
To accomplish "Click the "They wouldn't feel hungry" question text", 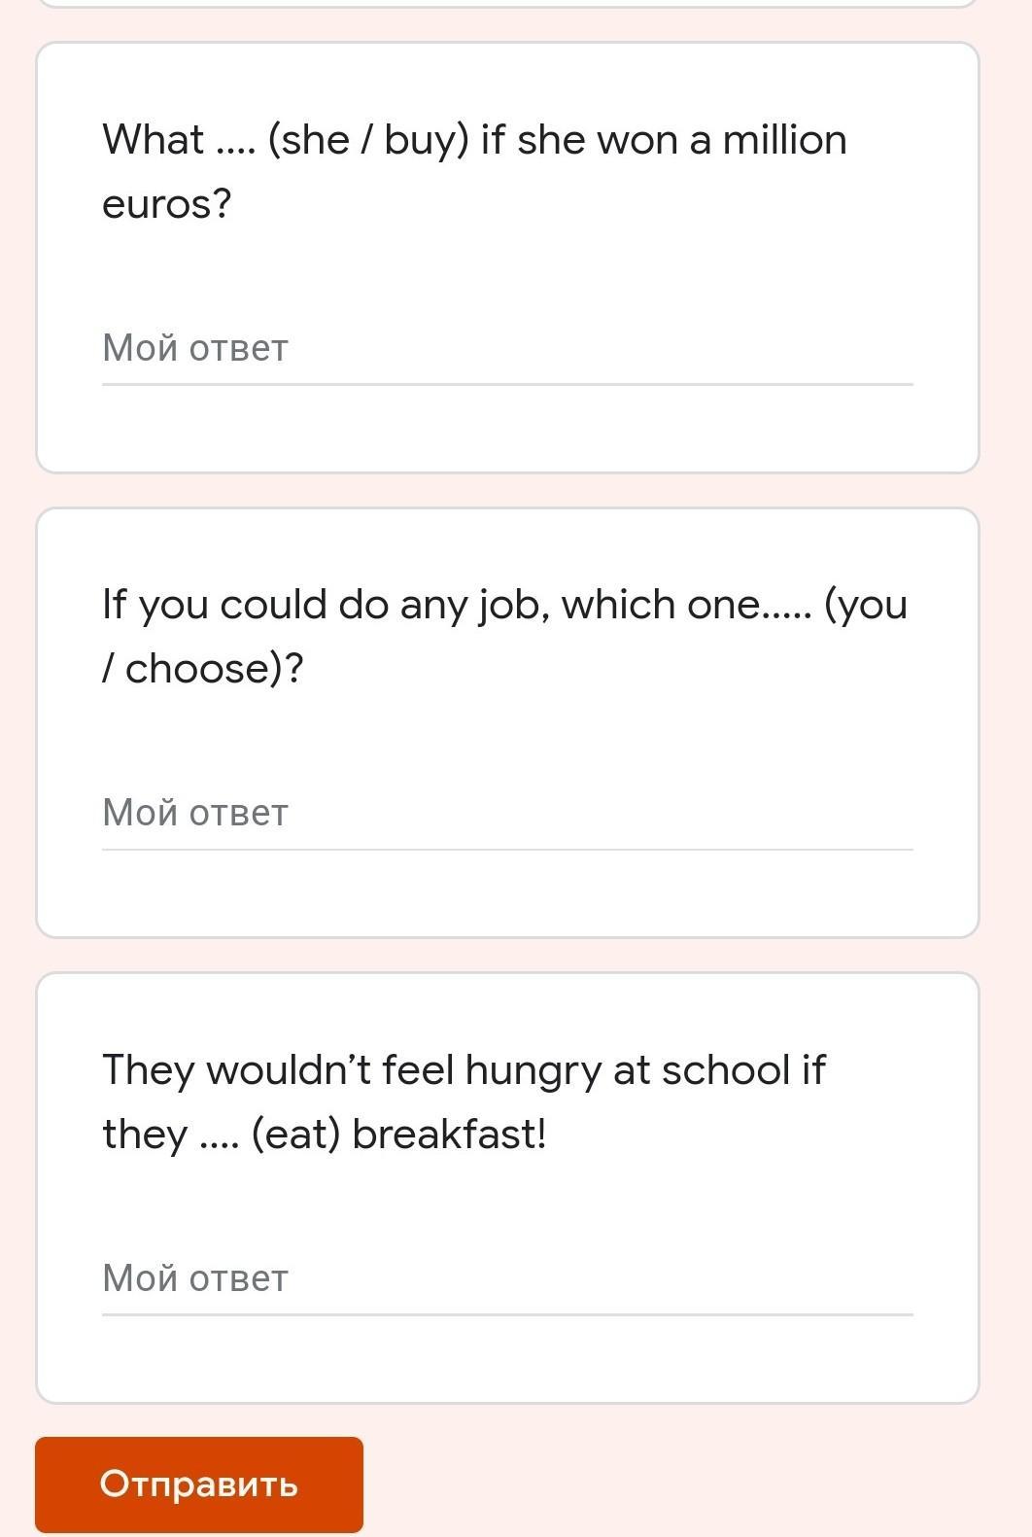I will coord(464,1070).
